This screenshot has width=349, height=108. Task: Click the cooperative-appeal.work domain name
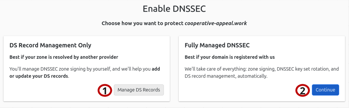(216, 23)
